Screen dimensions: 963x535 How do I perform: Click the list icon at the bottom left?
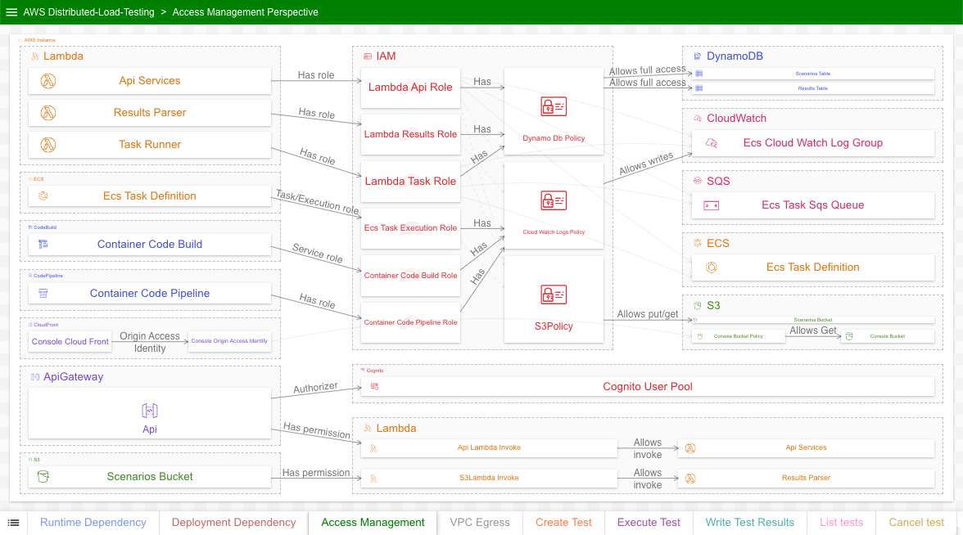click(x=13, y=523)
